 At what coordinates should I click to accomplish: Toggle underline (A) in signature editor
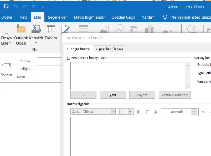tap(156, 111)
